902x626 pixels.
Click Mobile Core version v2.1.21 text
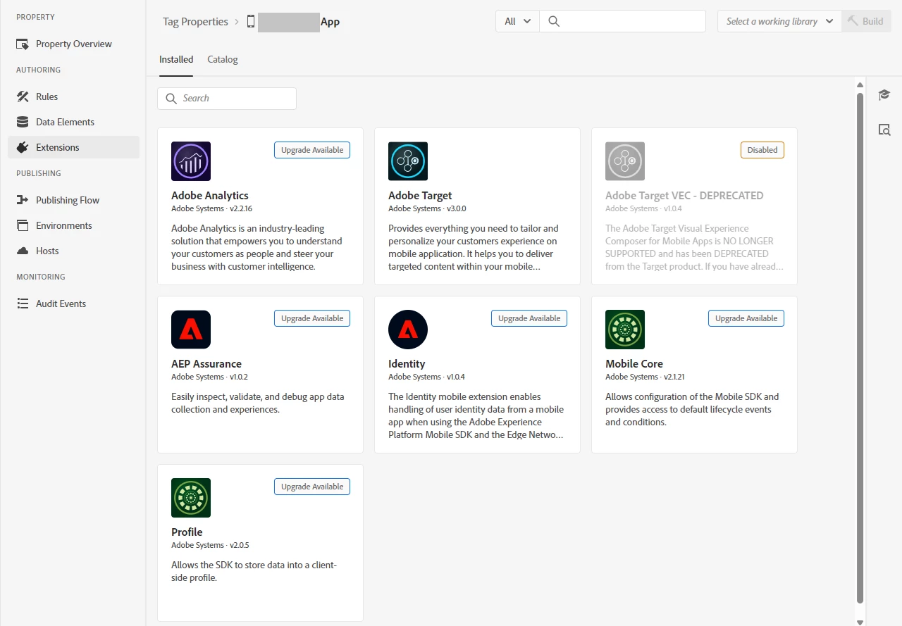pos(674,377)
